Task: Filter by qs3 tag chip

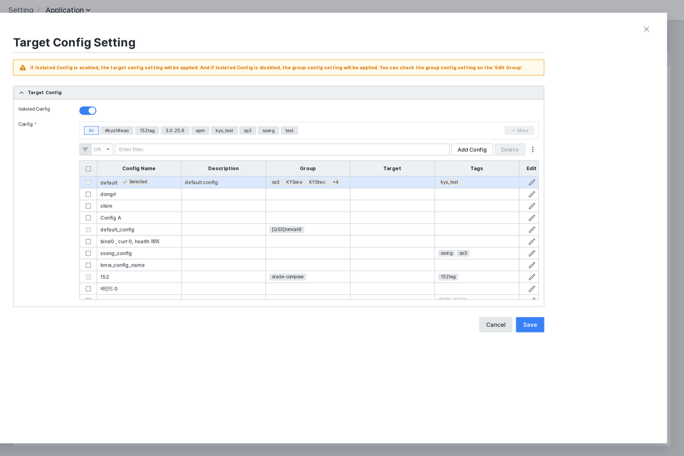Action: point(248,130)
